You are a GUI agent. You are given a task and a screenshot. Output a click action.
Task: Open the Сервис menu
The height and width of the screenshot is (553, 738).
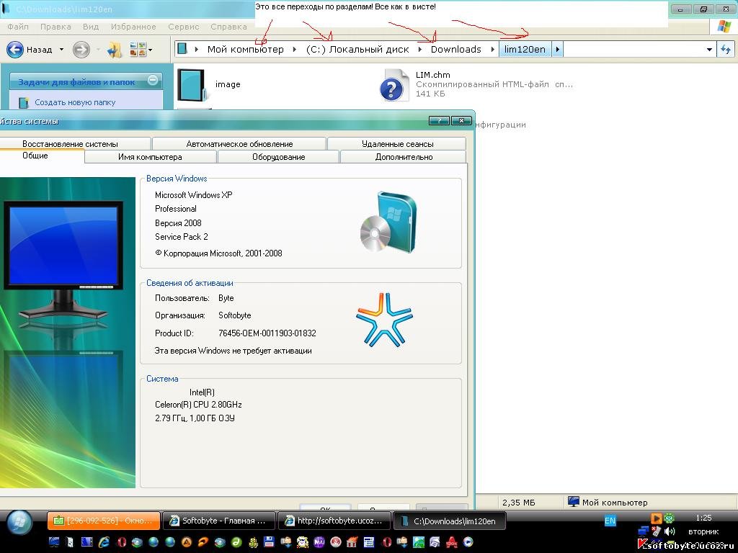point(184,27)
